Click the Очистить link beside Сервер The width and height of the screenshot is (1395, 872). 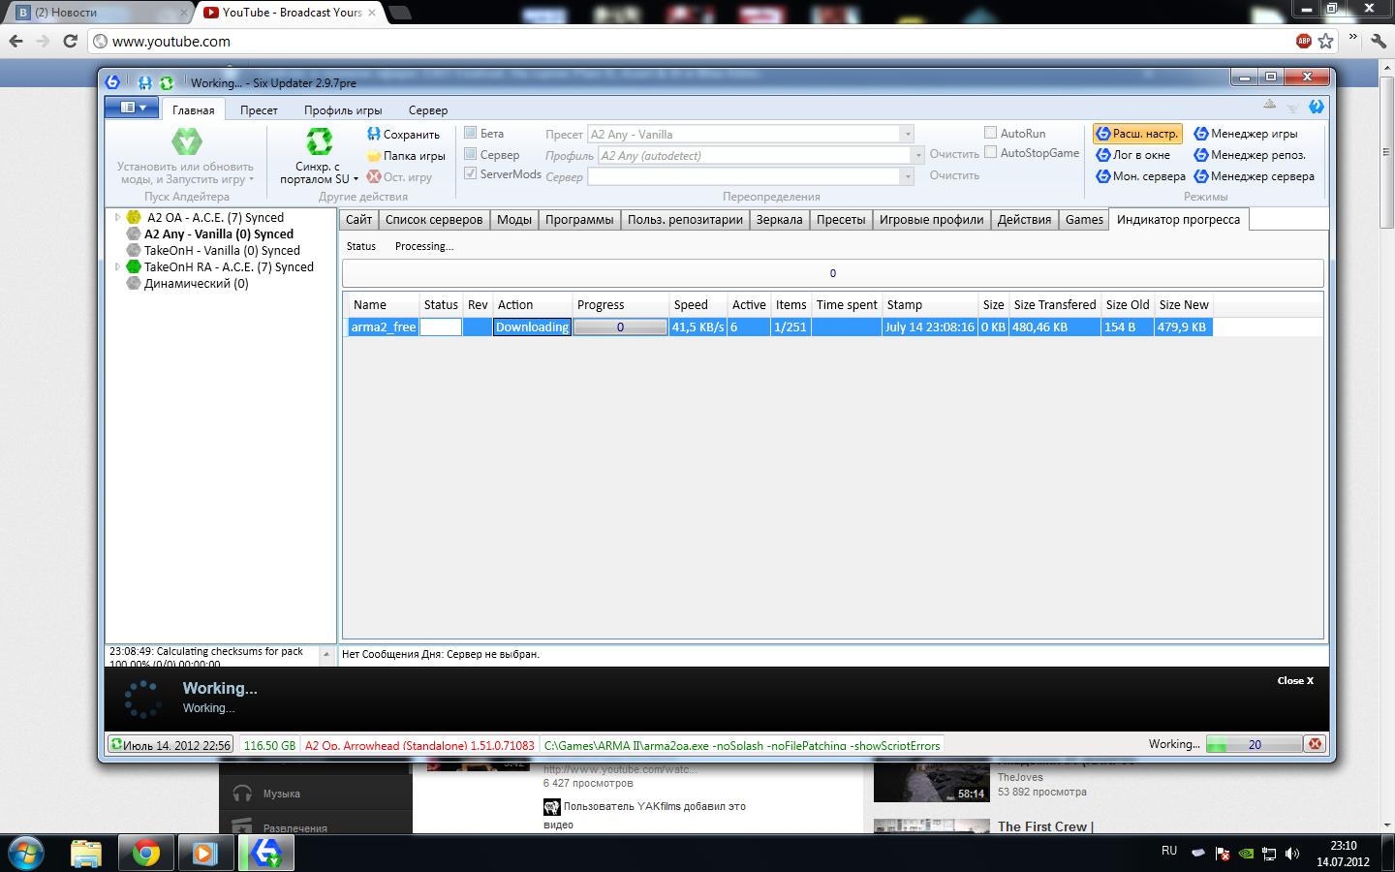954,176
